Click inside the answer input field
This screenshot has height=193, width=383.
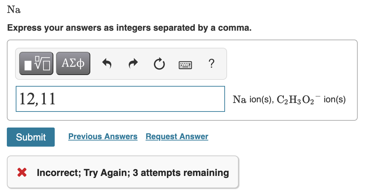tap(120, 99)
